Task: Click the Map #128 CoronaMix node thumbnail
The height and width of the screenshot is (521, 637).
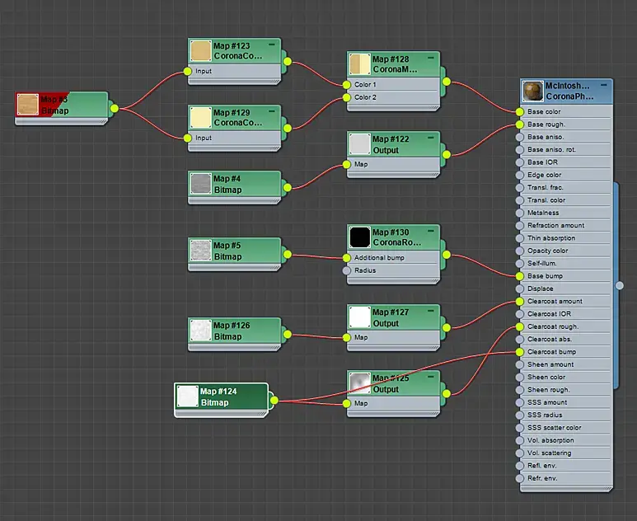Action: [x=359, y=64]
